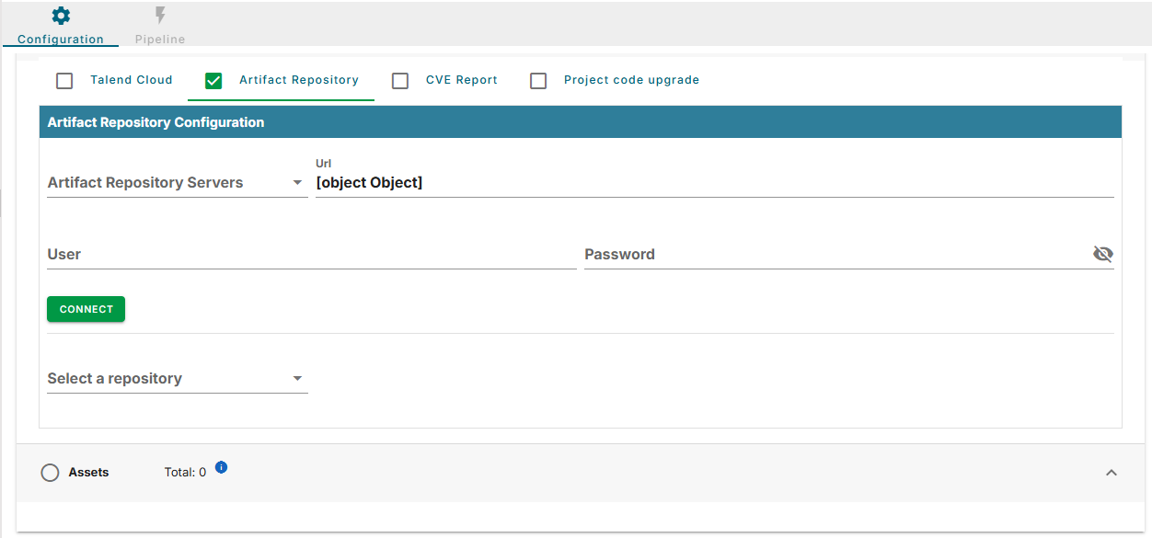Viewport: 1152px width, 538px height.
Task: Open the Artifact Repository Servers dropdown
Action: tap(178, 183)
